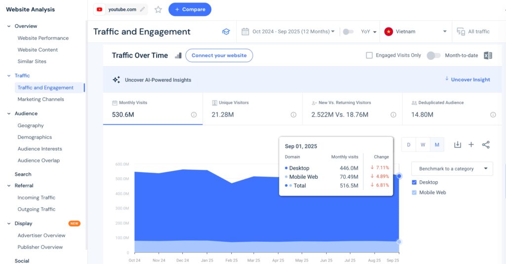
Task: Export chart data to Excel icon
Action: pyautogui.click(x=488, y=56)
